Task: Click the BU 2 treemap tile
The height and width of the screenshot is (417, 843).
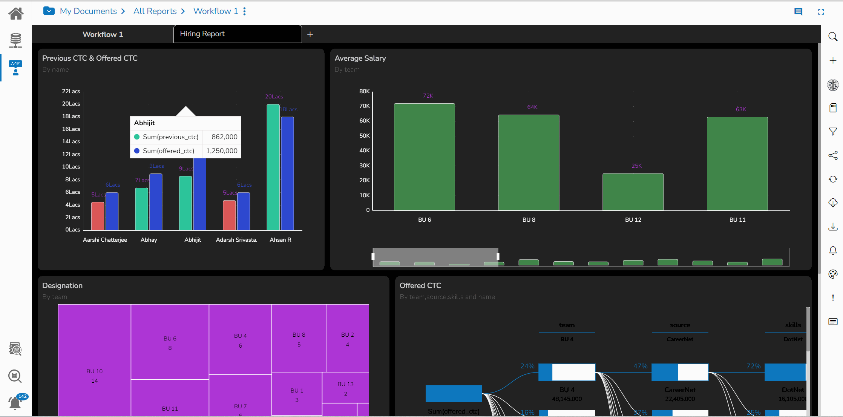Action: pyautogui.click(x=348, y=338)
